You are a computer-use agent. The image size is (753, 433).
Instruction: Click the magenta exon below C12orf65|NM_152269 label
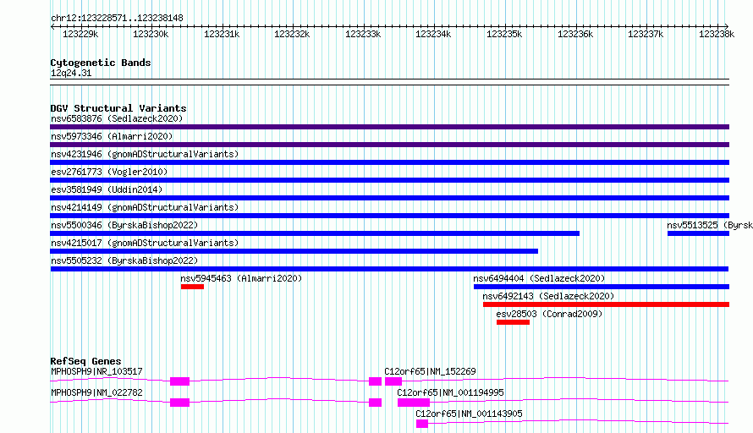tap(393, 381)
